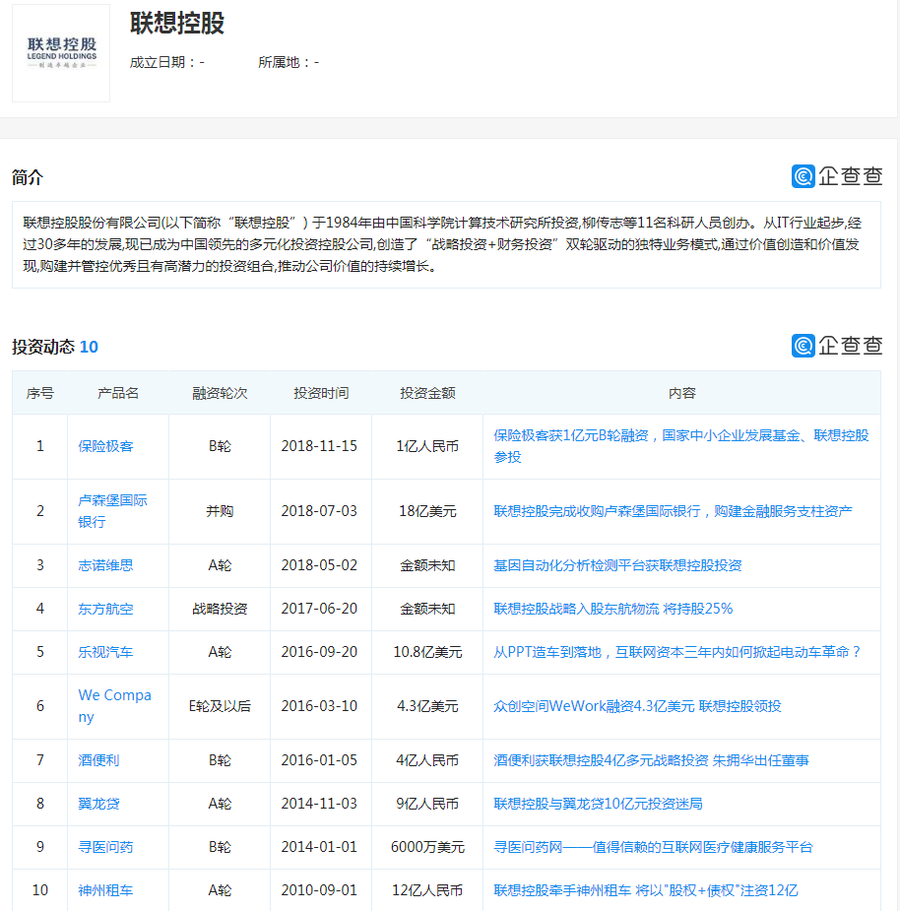
Task: Click the 融资轮次 column header
Action: [x=220, y=393]
